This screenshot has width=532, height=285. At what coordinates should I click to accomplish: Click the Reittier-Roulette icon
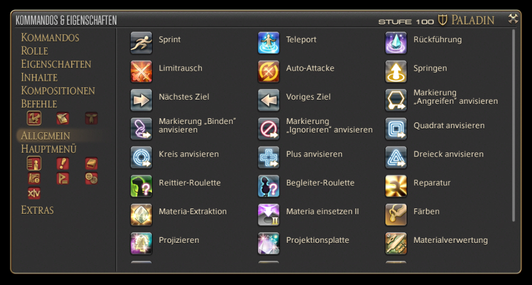tap(141, 186)
